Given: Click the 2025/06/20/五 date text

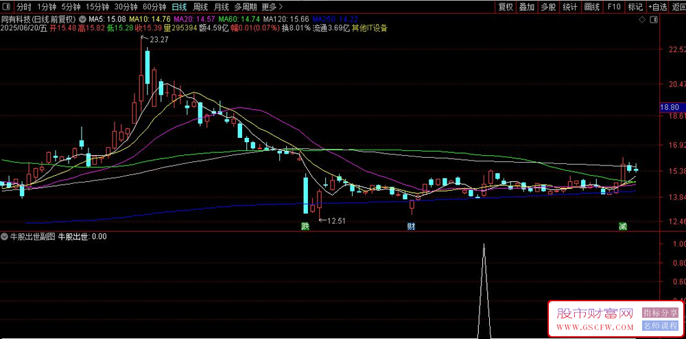Looking at the screenshot, I should click(x=24, y=28).
